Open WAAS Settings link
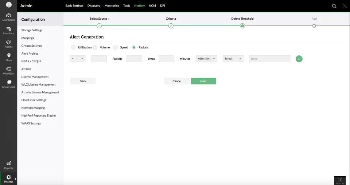Screen dimensions: 350x185 tap(31, 123)
